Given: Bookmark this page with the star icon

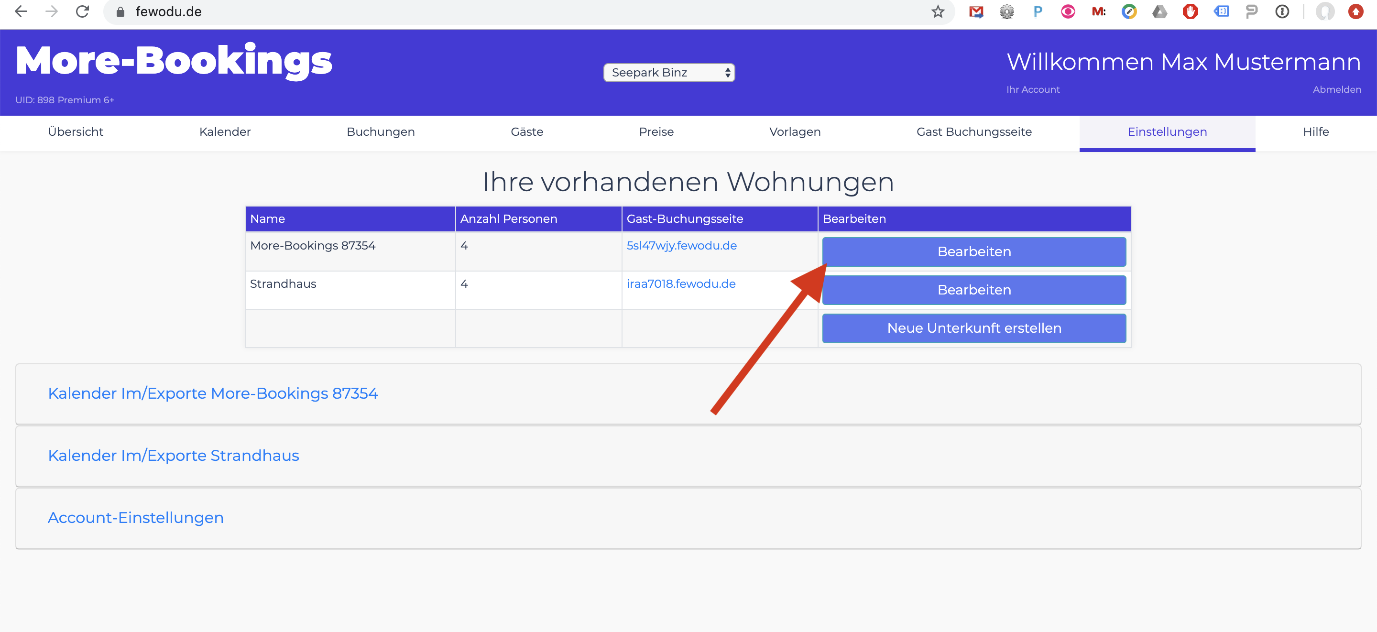Looking at the screenshot, I should coord(938,11).
